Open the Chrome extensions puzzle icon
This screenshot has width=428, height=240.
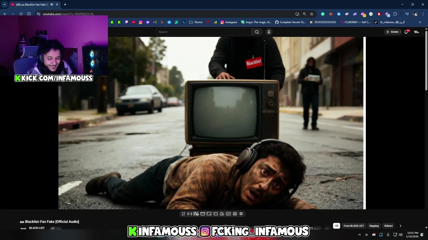(395, 14)
